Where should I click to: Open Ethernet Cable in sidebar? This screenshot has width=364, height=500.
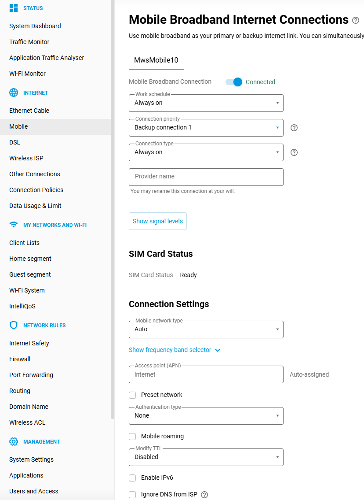click(x=29, y=111)
